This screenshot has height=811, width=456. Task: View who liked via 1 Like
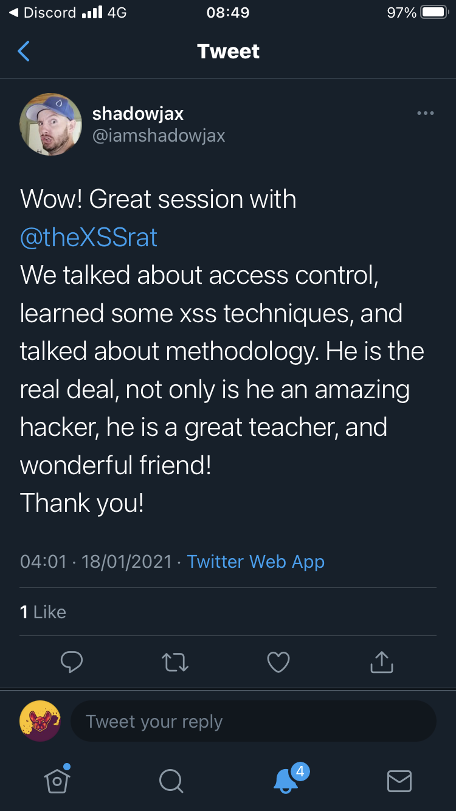pos(43,612)
